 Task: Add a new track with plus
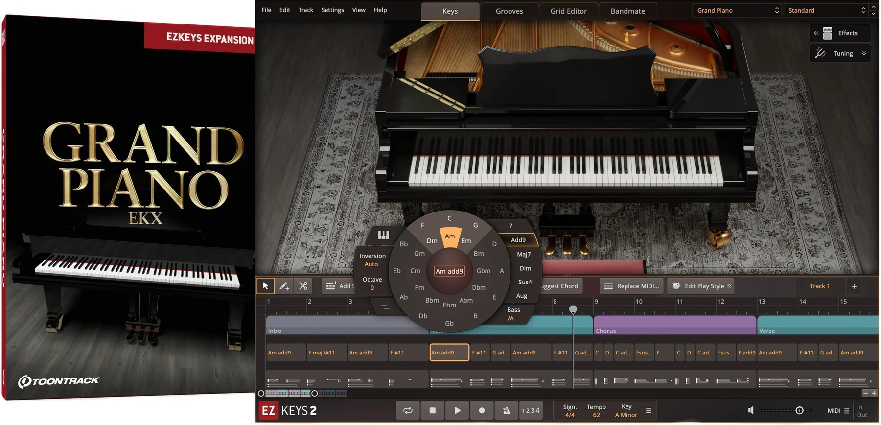[x=854, y=286]
